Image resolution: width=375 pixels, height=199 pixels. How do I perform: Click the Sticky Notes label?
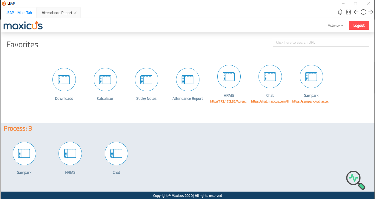point(146,98)
